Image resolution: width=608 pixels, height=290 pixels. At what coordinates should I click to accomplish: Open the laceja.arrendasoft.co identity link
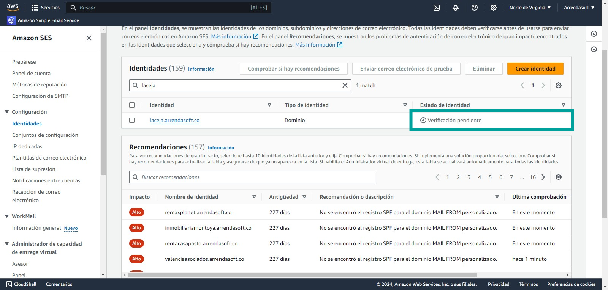pyautogui.click(x=174, y=120)
